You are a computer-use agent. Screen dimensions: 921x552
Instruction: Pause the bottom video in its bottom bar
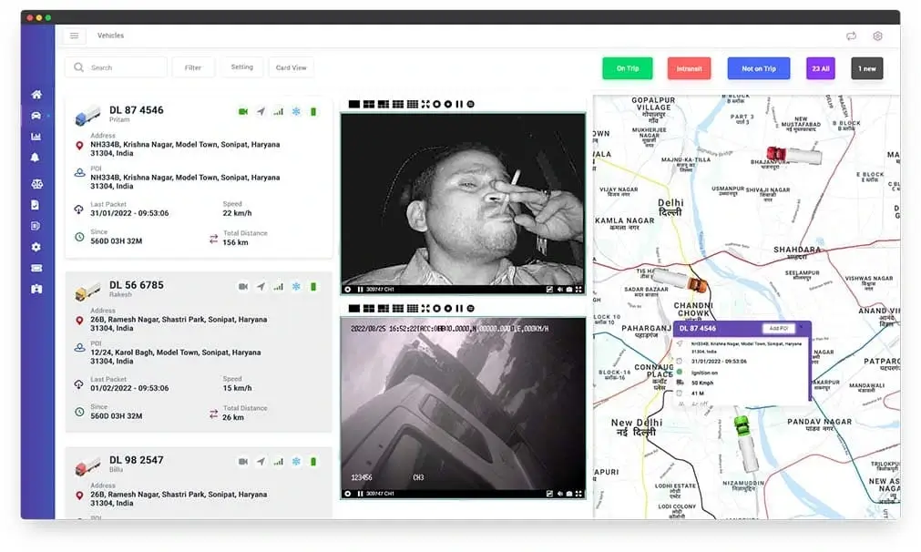click(x=360, y=494)
